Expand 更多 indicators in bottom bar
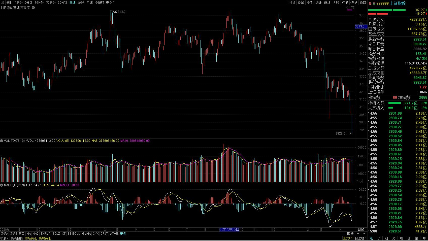 point(123,234)
